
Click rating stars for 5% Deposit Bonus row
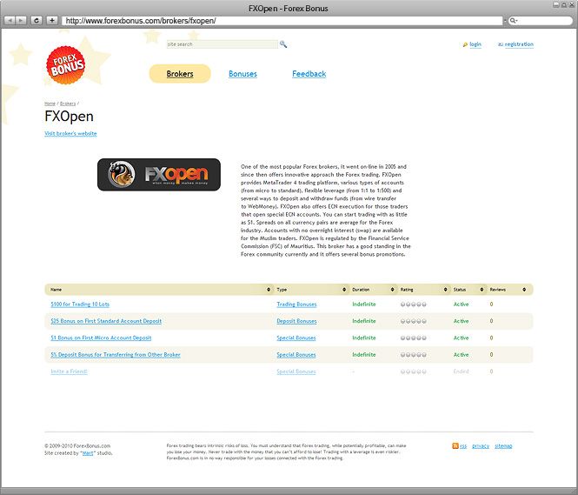coord(413,355)
